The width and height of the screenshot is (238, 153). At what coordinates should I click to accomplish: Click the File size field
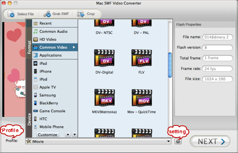coord(217,79)
